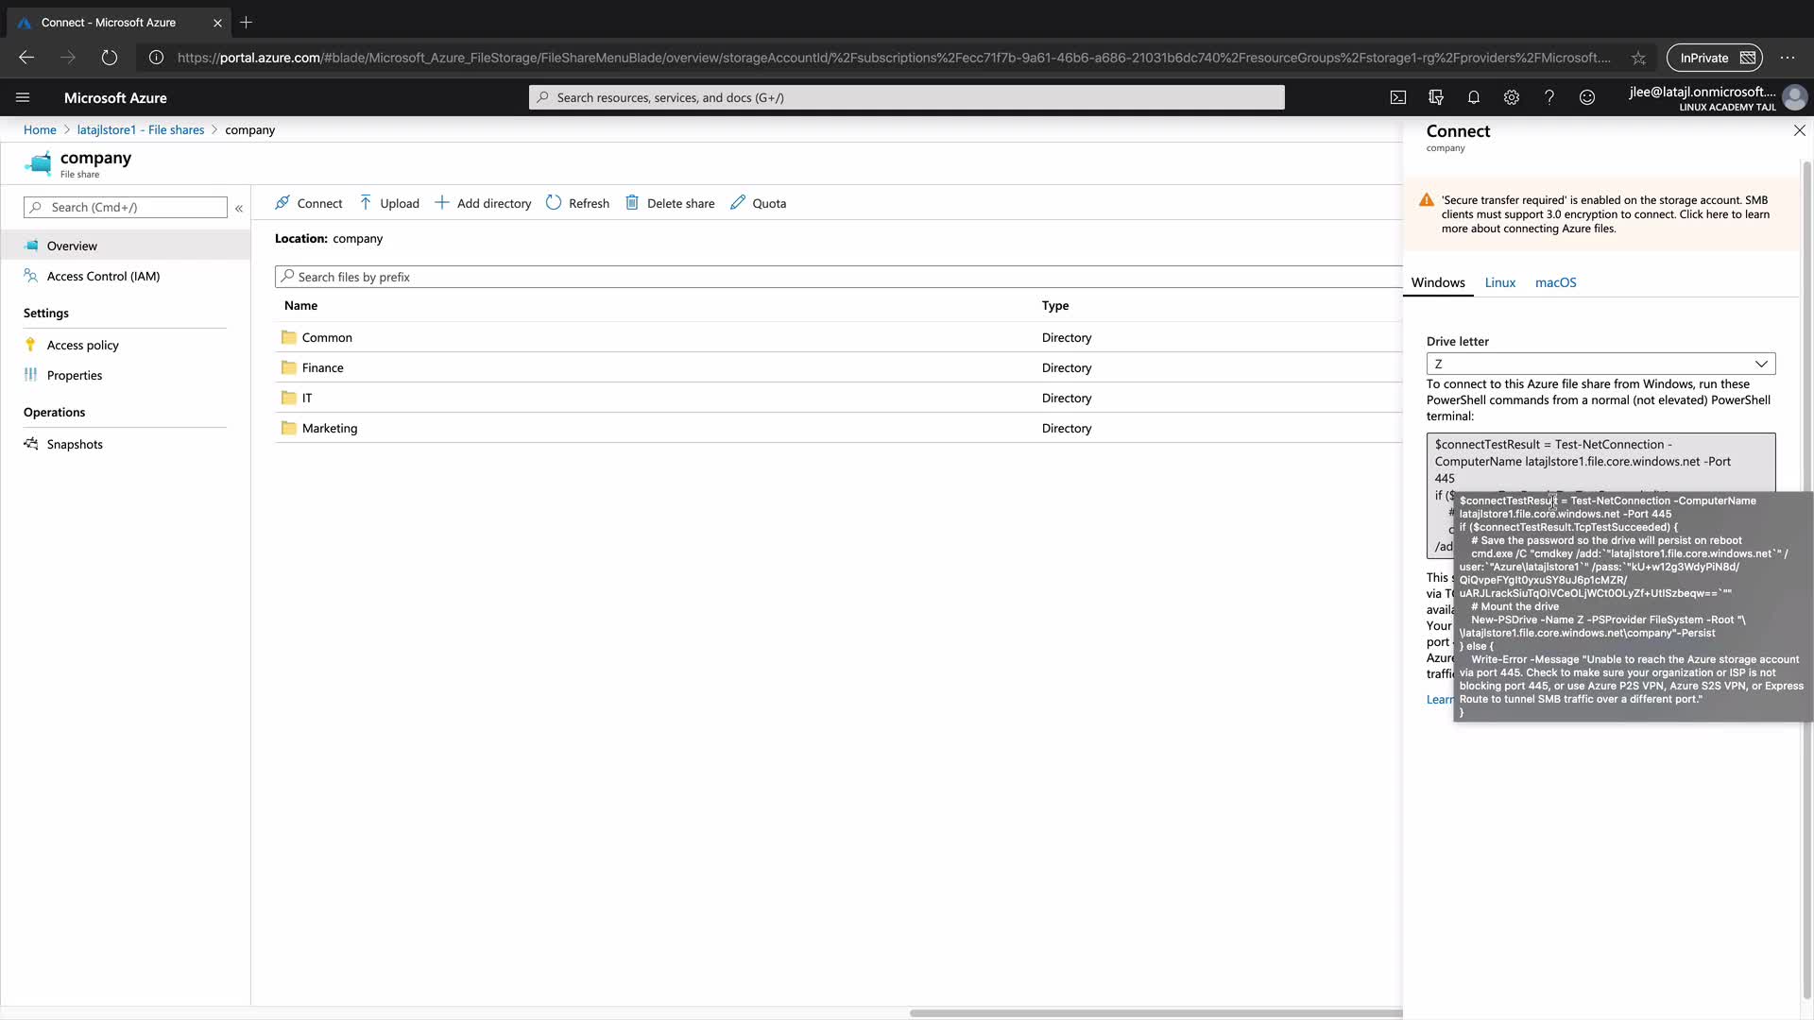Screen dimensions: 1814x1020
Task: Open the Azure portal hamburger menu
Action: (x=23, y=97)
